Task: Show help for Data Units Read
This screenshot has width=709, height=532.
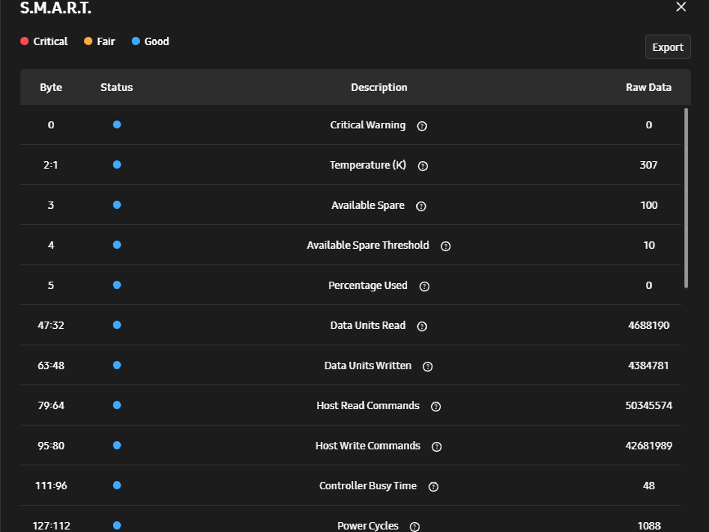Action: [x=422, y=326]
